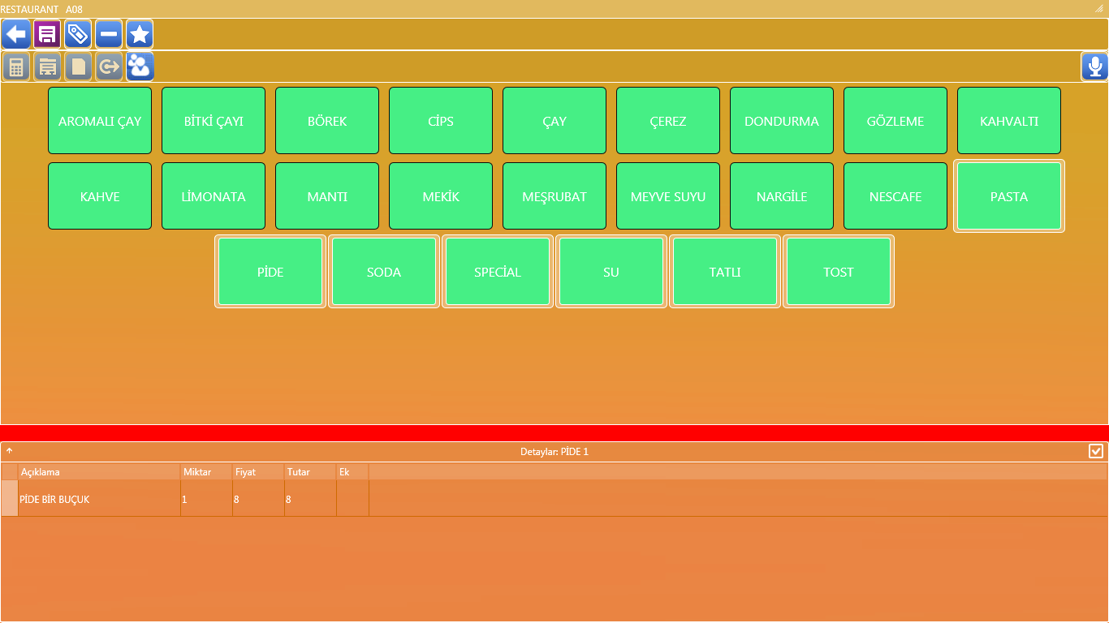
Task: Open the TOST category
Action: (x=839, y=272)
